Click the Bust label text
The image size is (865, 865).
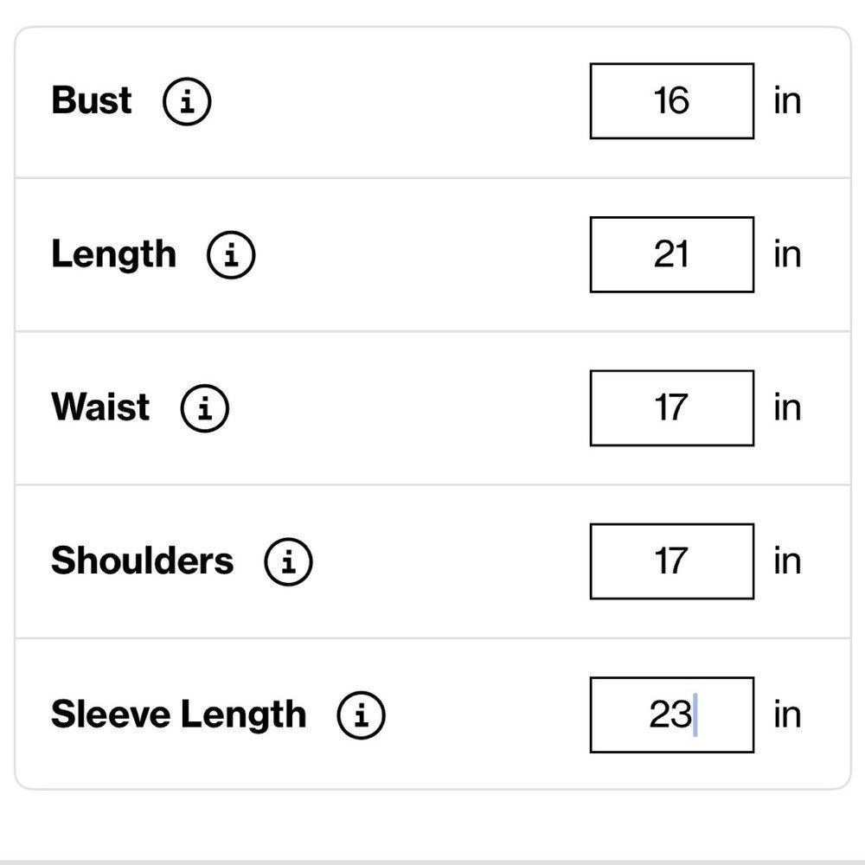[x=92, y=100]
